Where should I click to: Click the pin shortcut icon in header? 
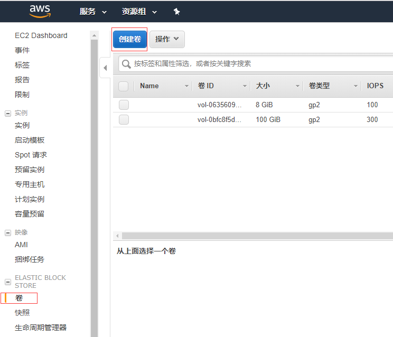(x=176, y=12)
